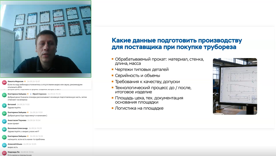The height and width of the screenshot is (156, 276).
Task: Click the star beside Екатерина Зайцева at 10:45
Action: [x=28, y=94]
